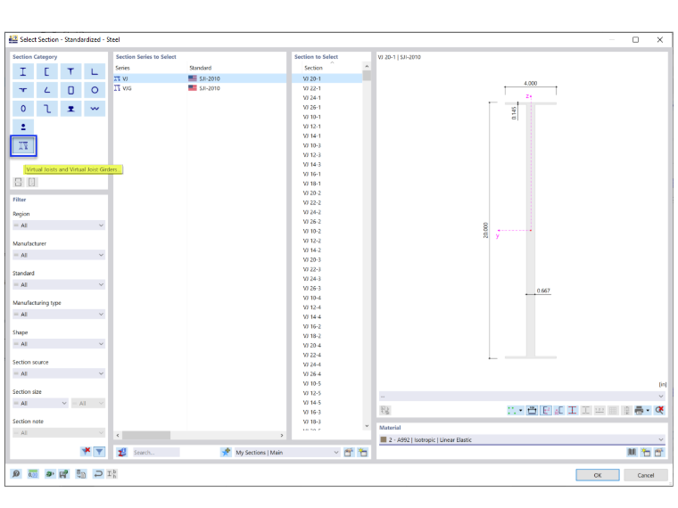The width and height of the screenshot is (678, 508).
Task: Expand the dropdown arrow beside the print icon
Action: 648,410
